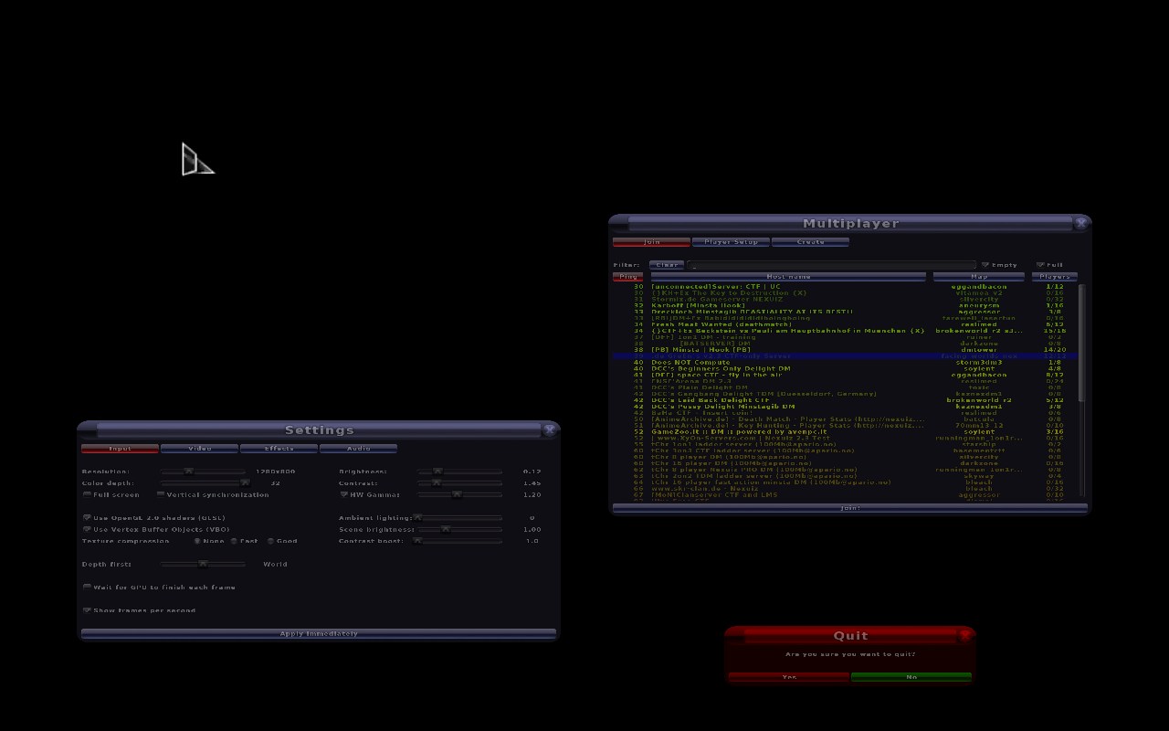Sort servers by Players column

[1054, 276]
